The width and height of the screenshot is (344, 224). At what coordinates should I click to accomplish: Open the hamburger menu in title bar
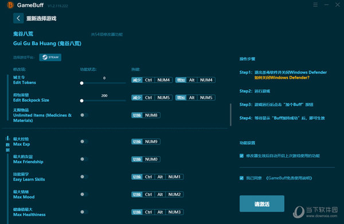(315, 5)
